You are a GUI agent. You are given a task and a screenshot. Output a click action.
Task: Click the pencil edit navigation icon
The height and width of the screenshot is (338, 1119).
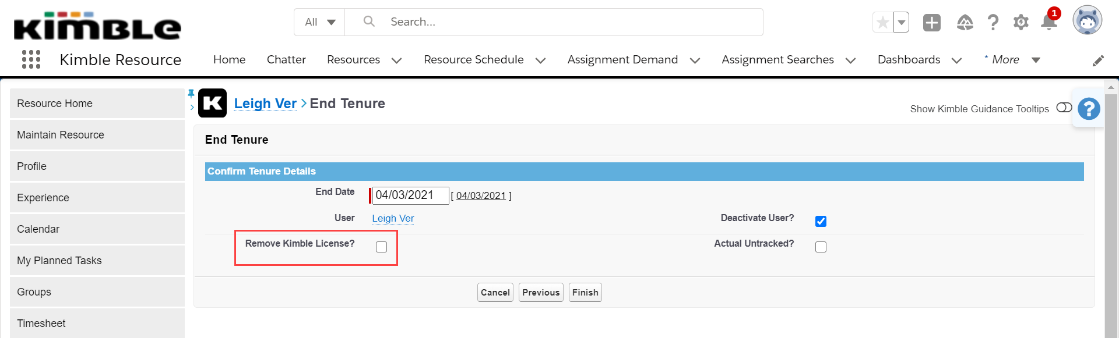click(x=1098, y=61)
